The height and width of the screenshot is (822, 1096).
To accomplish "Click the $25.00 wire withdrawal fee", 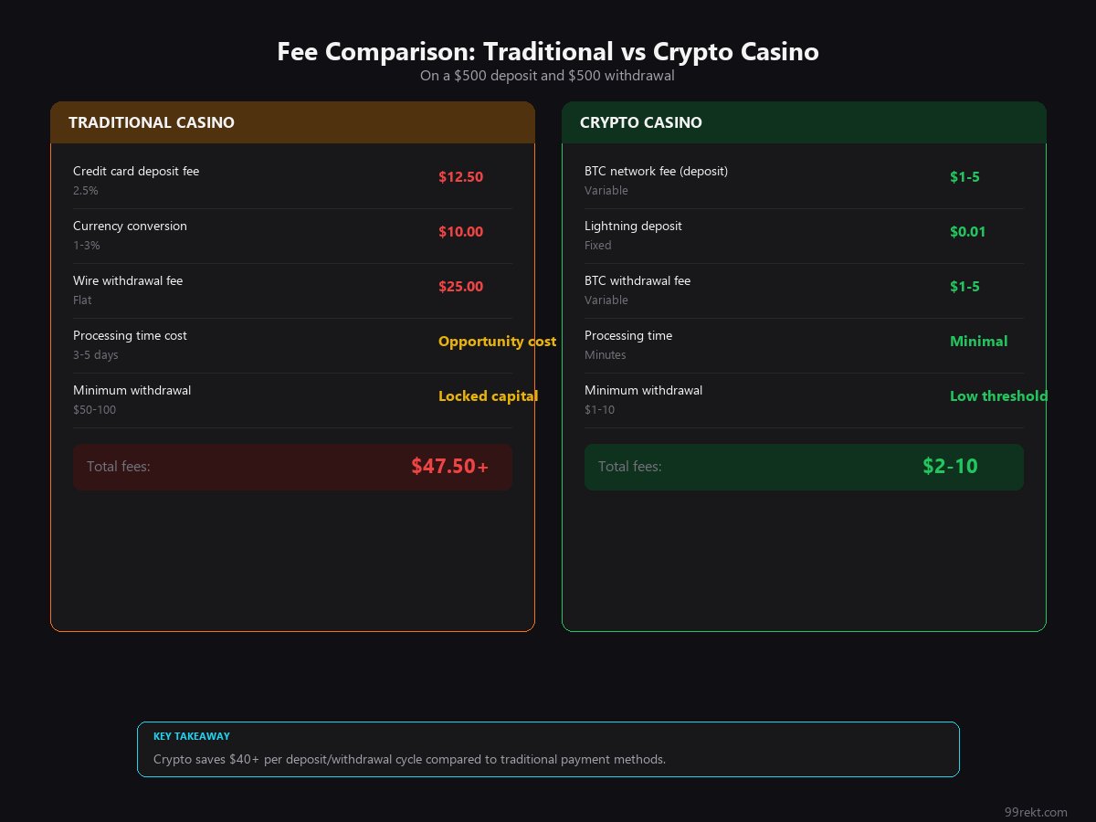I will click(x=460, y=287).
